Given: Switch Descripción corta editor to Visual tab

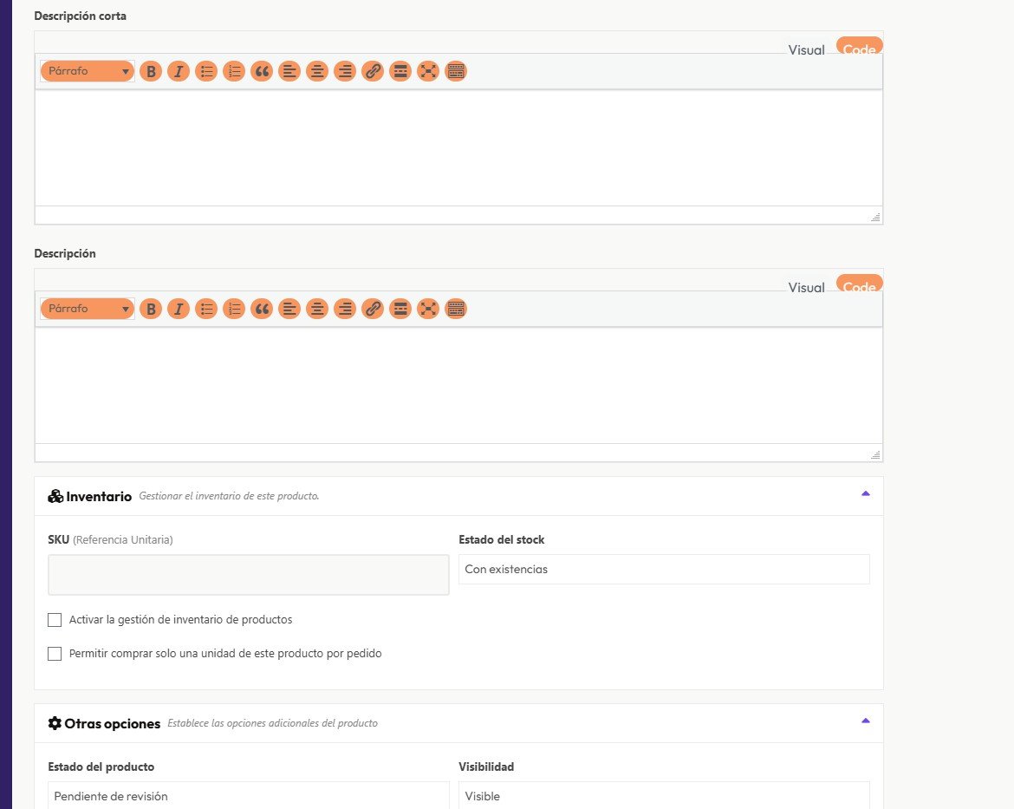Looking at the screenshot, I should [x=806, y=49].
